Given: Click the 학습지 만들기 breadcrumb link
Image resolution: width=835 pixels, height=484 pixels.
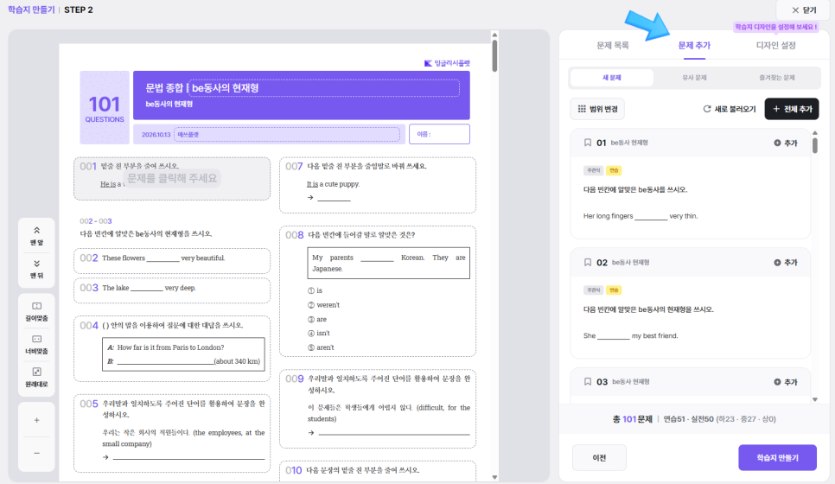Looking at the screenshot, I should (x=31, y=10).
